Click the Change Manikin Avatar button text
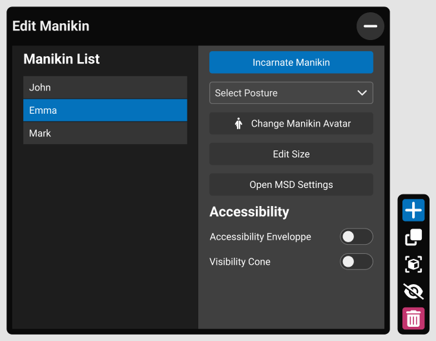The image size is (436, 341). (300, 123)
